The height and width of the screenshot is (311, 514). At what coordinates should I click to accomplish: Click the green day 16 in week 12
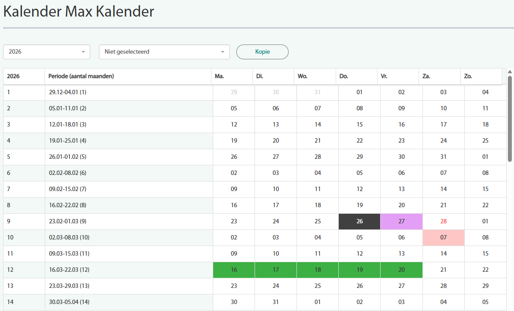tap(234, 270)
